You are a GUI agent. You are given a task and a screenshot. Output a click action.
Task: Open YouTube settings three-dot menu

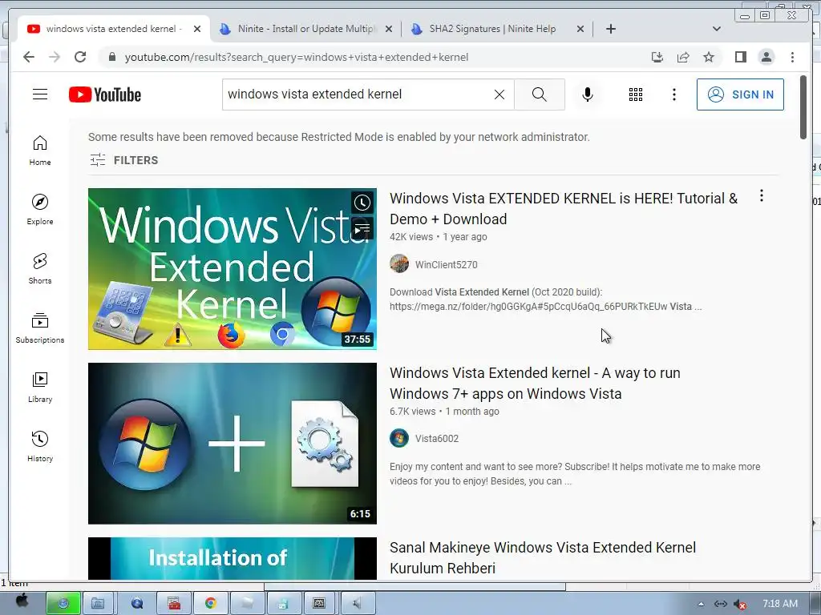[673, 94]
